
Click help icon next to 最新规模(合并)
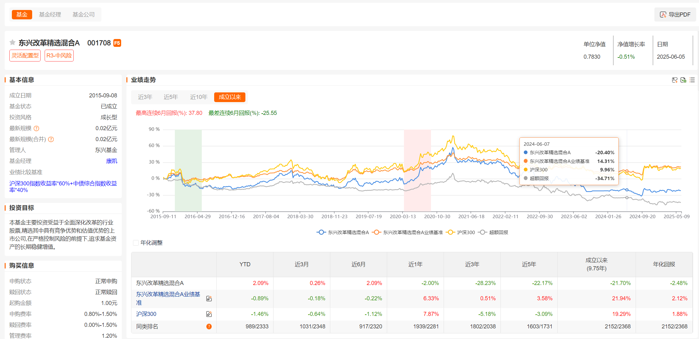[x=51, y=139]
